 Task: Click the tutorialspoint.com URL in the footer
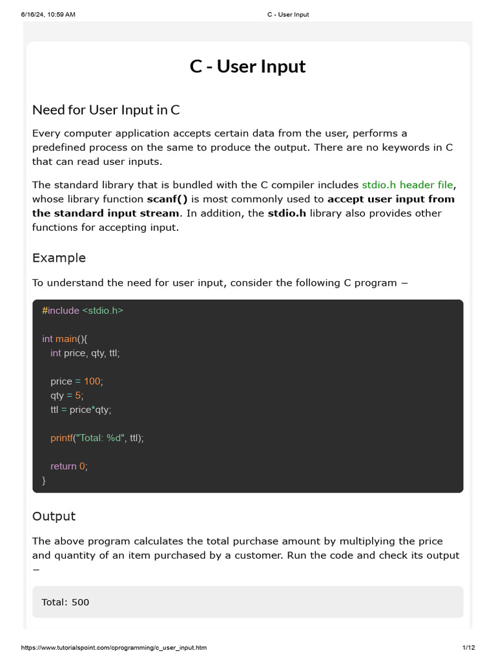tap(114, 647)
